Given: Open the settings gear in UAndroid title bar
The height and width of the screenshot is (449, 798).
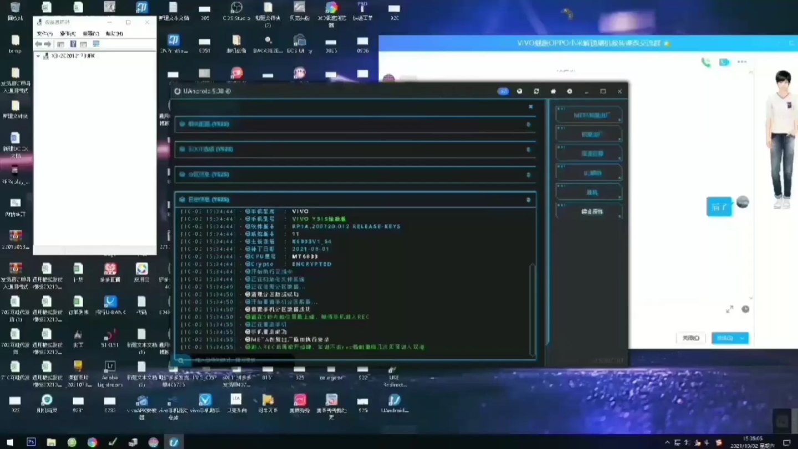Looking at the screenshot, I should click(x=569, y=91).
